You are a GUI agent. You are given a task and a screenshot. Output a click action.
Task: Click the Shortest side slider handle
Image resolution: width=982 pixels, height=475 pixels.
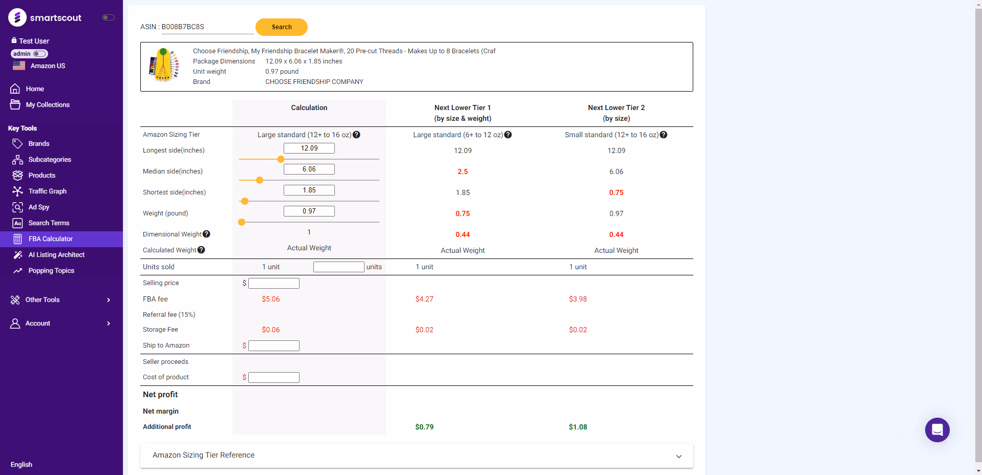pos(245,201)
